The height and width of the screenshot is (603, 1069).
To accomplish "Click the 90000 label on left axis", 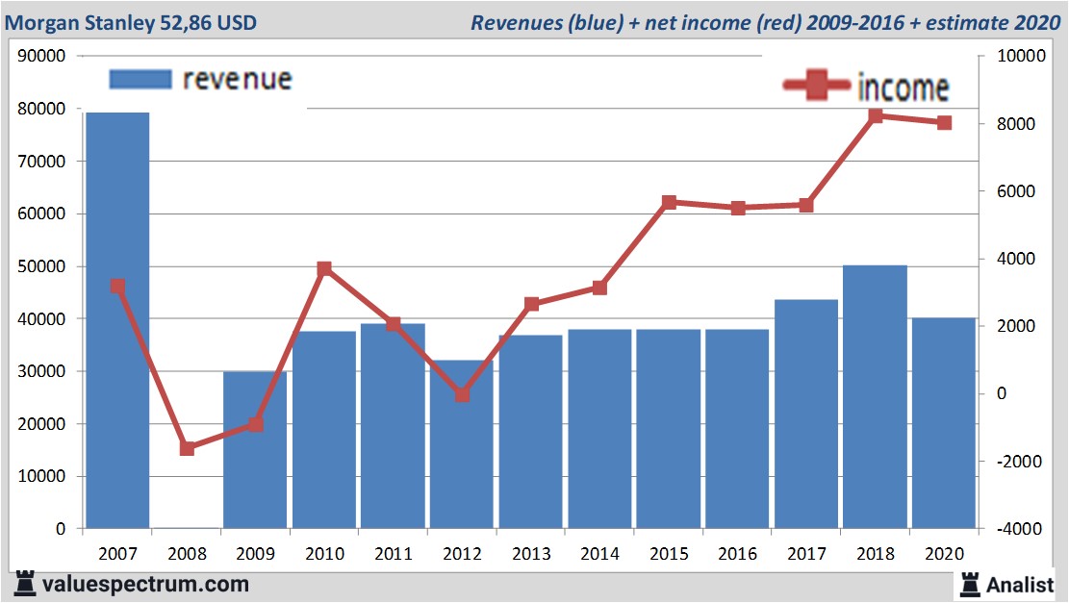I will click(41, 57).
